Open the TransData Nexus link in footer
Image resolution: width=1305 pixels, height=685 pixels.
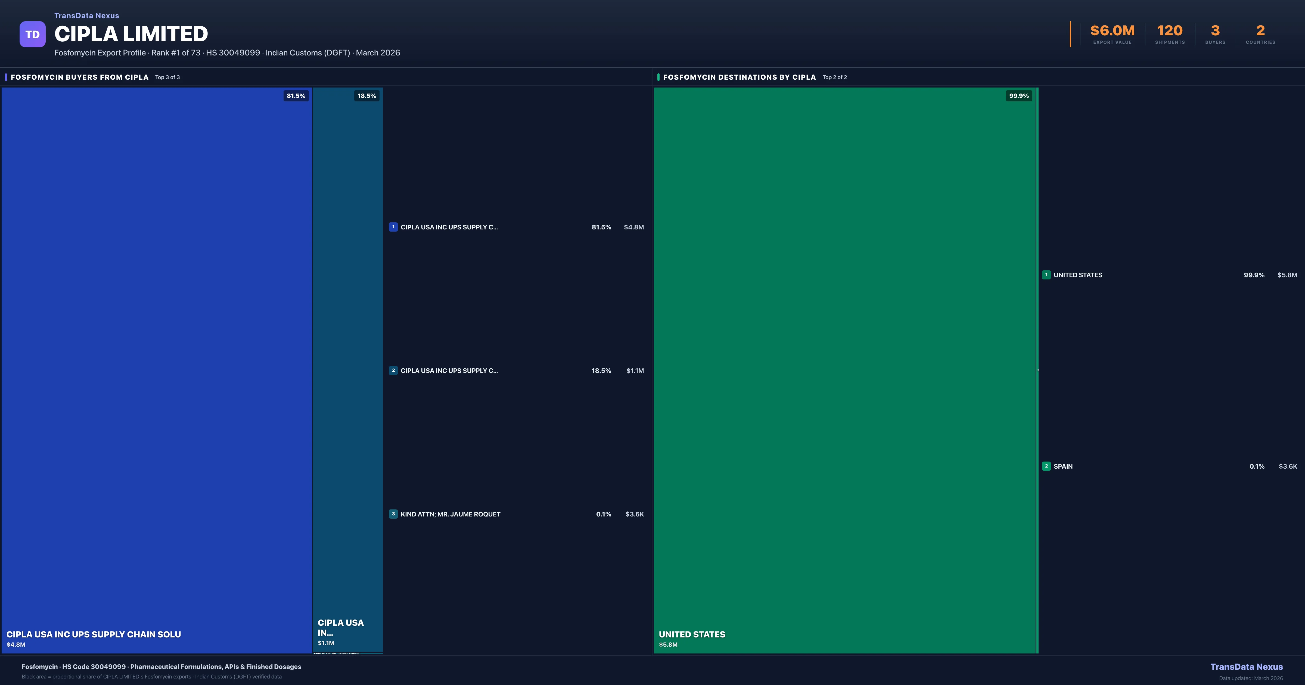pyautogui.click(x=1247, y=667)
